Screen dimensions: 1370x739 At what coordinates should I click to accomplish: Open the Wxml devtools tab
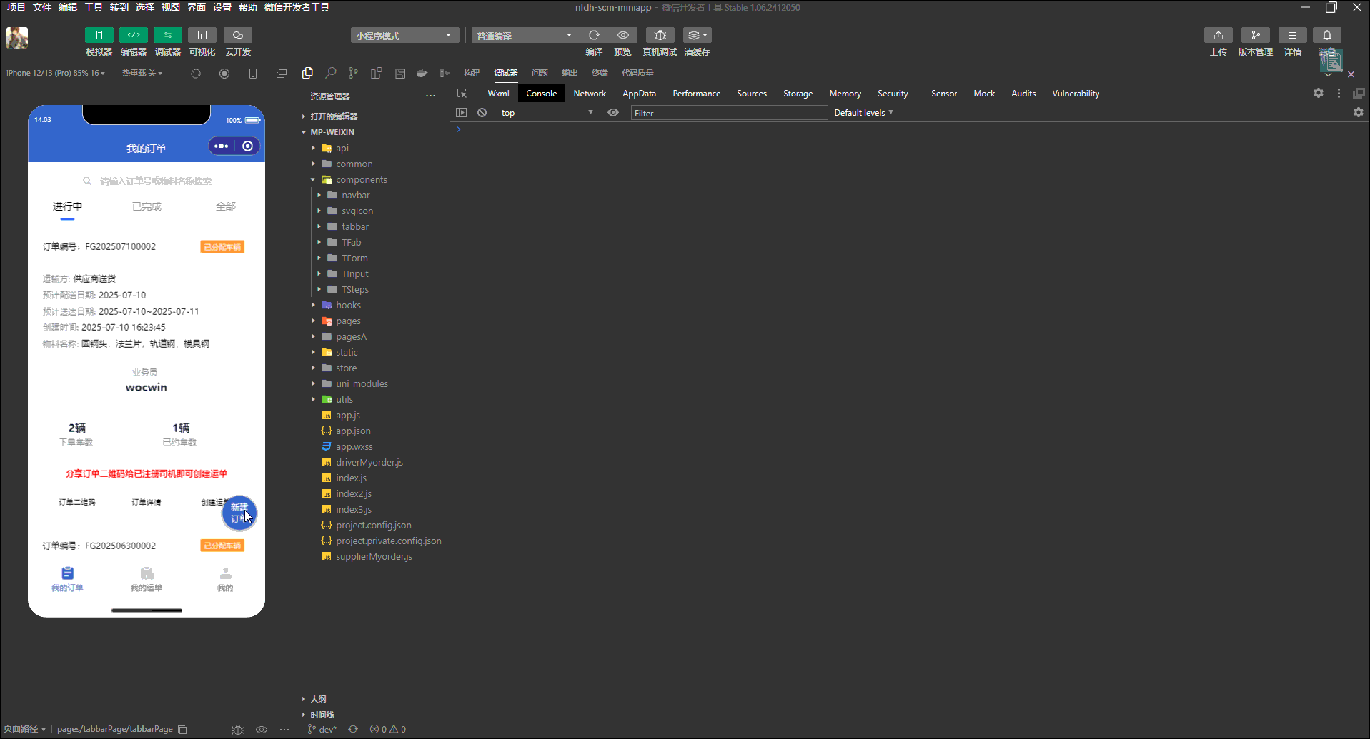(x=498, y=94)
